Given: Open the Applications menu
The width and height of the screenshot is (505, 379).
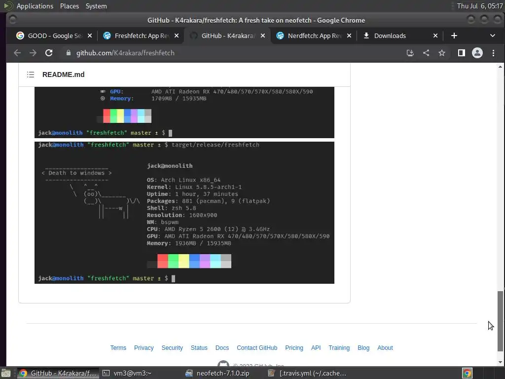Looking at the screenshot, I should point(35,6).
